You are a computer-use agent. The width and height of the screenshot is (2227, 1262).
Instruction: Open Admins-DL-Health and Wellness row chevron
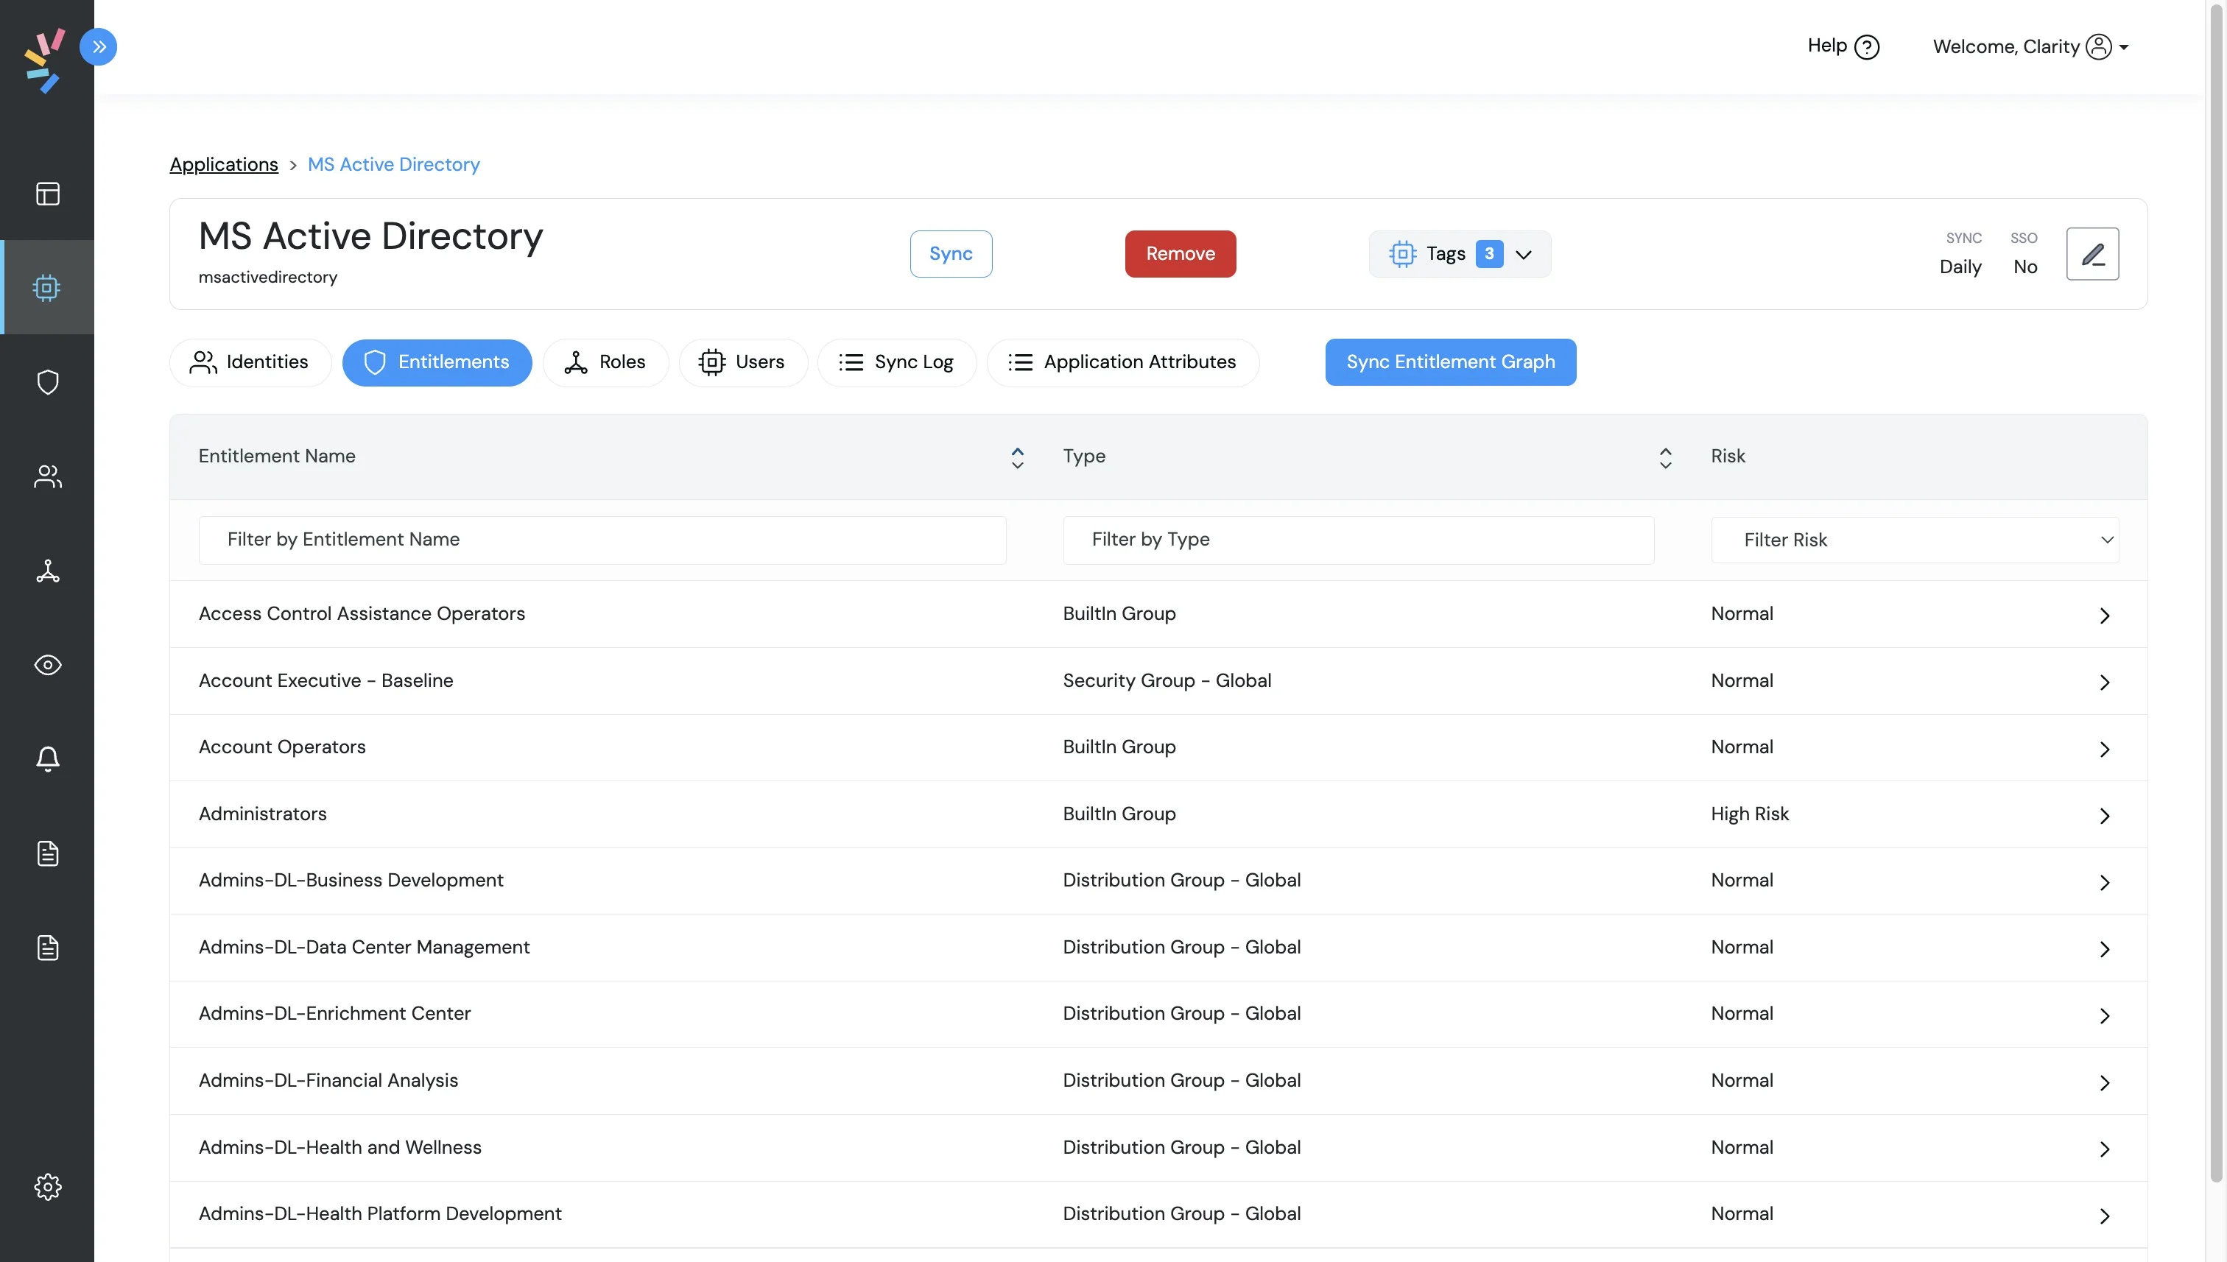click(x=2105, y=1149)
